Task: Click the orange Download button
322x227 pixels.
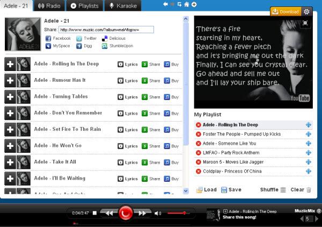Action: tap(286, 11)
